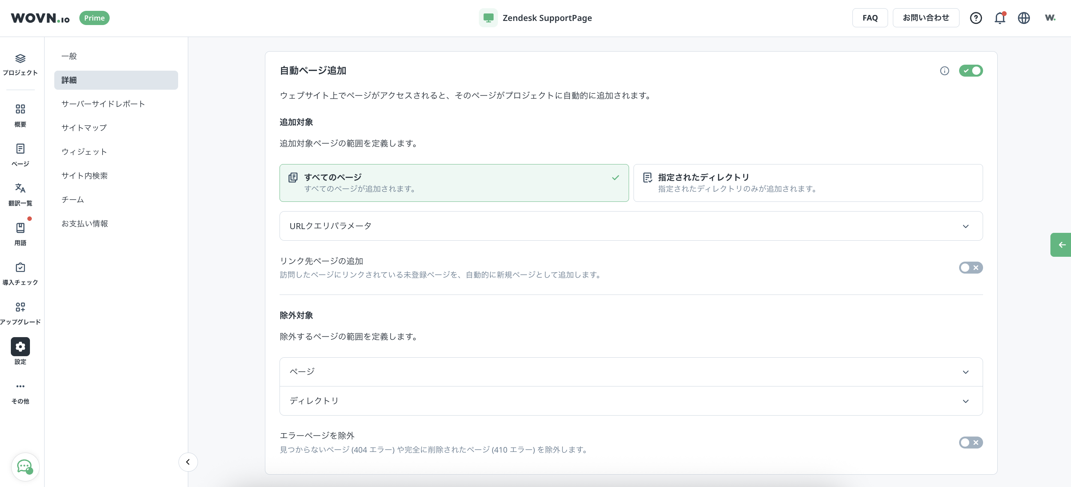This screenshot has height=487, width=1071.
Task: Open the 翻訳一覧 translation icon
Action: [x=20, y=188]
